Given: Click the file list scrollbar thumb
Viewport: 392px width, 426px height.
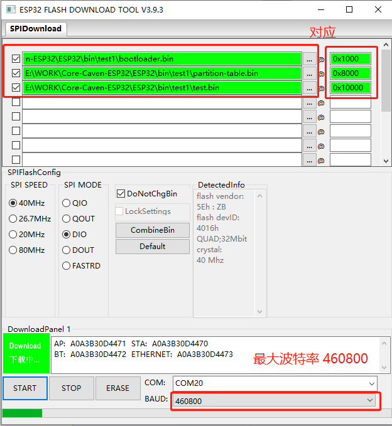Looking at the screenshot, I should 386,81.
